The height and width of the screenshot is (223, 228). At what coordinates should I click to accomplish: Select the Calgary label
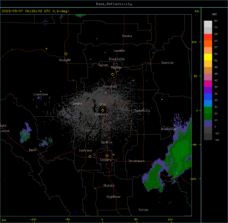click(x=106, y=160)
